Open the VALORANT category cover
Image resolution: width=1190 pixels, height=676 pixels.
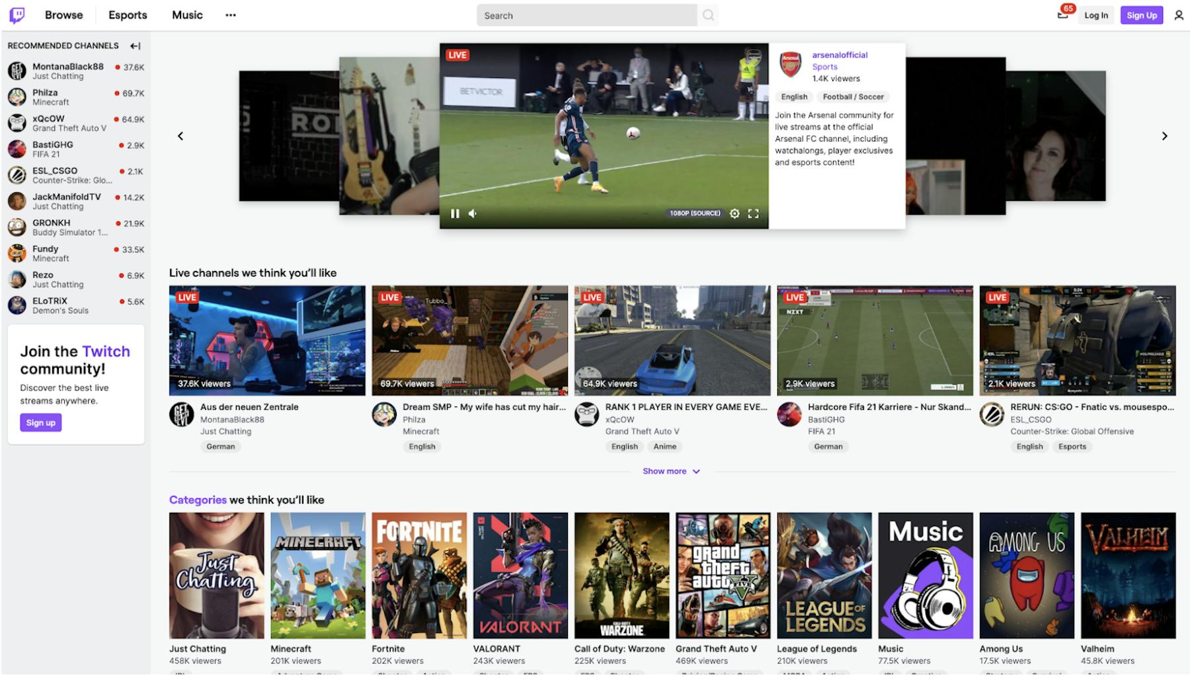tap(520, 575)
